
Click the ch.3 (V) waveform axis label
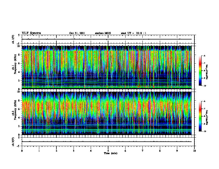13,142
